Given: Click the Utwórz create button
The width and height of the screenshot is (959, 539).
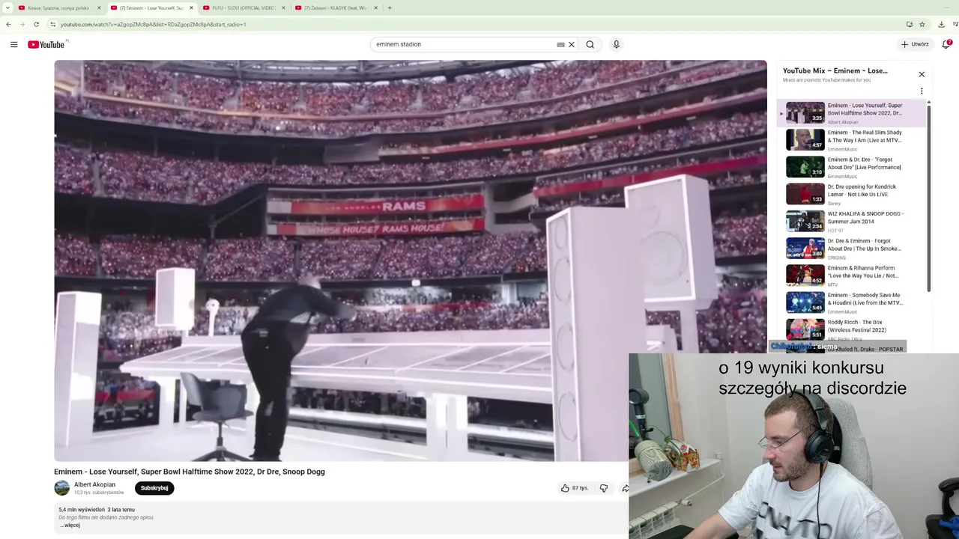Looking at the screenshot, I should click(x=916, y=44).
